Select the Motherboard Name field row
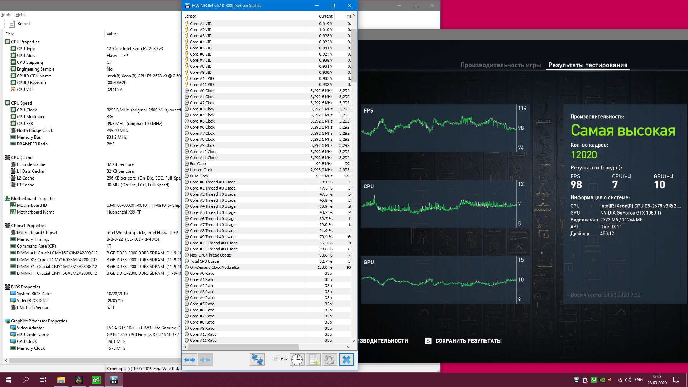Viewport: 688px width, 387px height. coord(35,212)
